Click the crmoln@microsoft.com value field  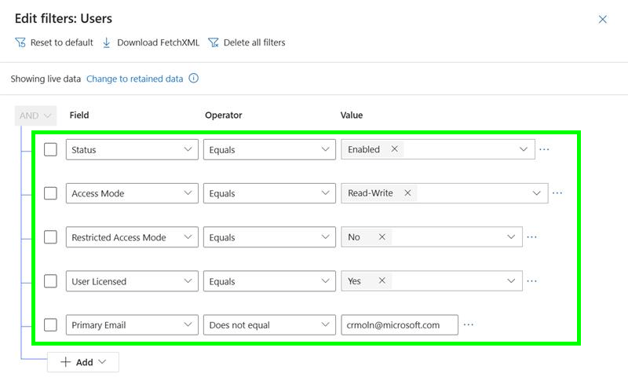[399, 324]
